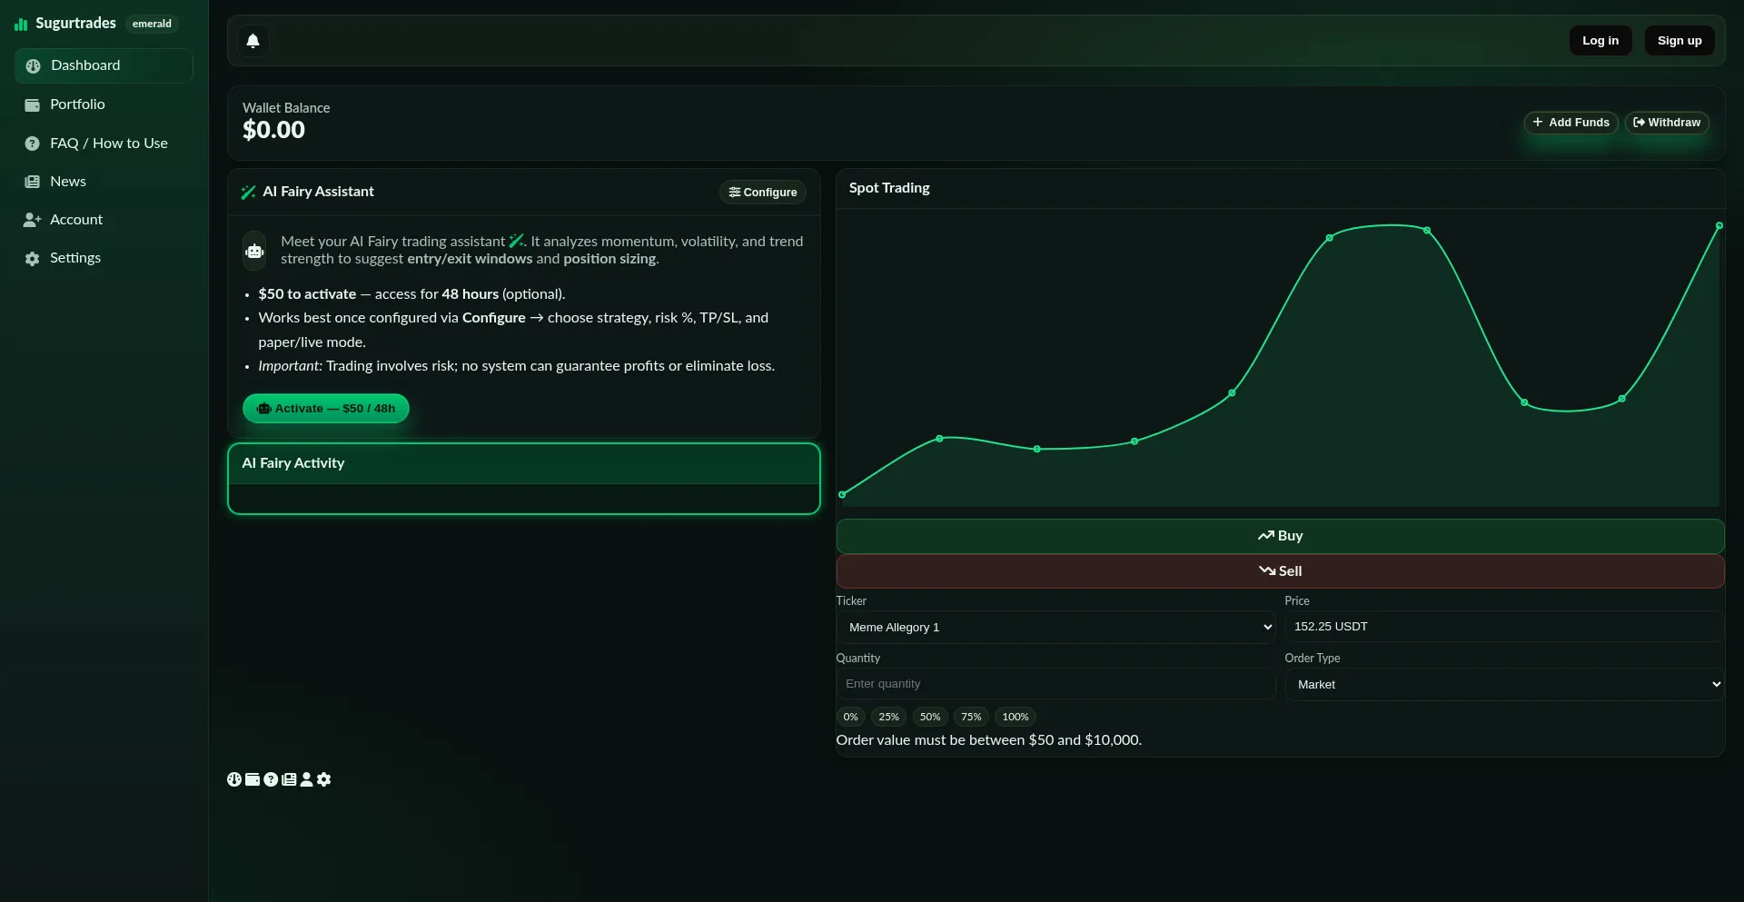Open the Ticker dropdown

coord(1055,628)
